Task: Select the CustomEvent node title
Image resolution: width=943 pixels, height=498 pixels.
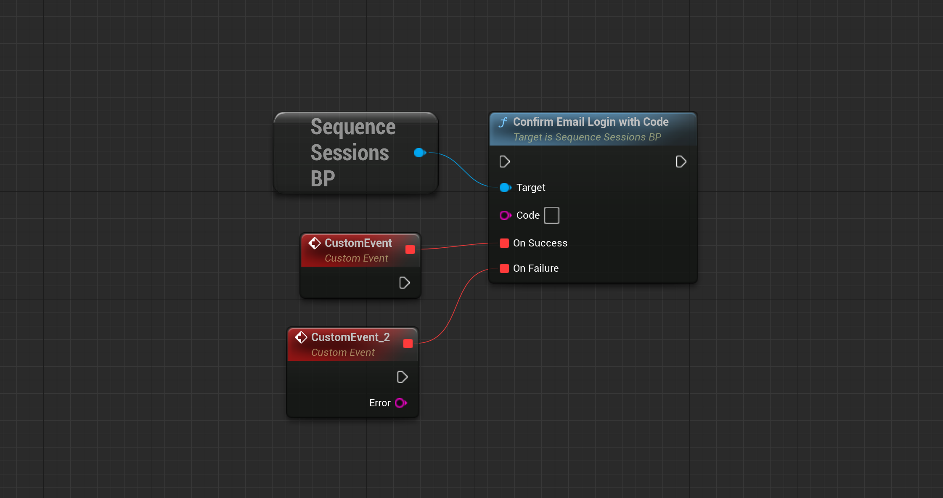Action: [358, 243]
